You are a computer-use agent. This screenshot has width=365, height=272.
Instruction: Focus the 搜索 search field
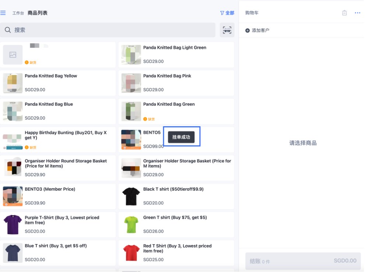[108, 30]
